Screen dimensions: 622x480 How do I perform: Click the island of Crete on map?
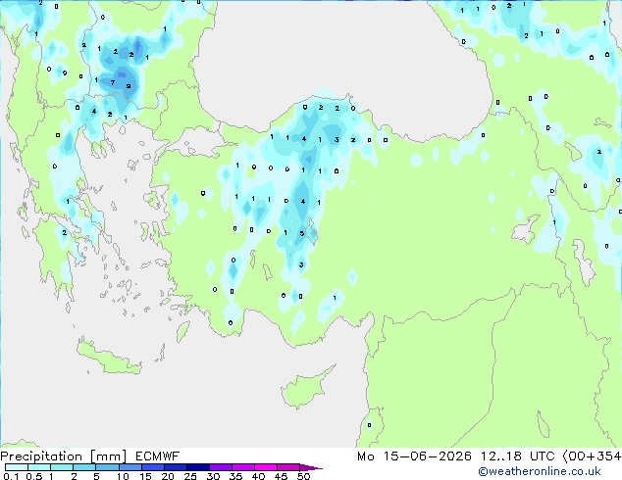click(x=107, y=358)
